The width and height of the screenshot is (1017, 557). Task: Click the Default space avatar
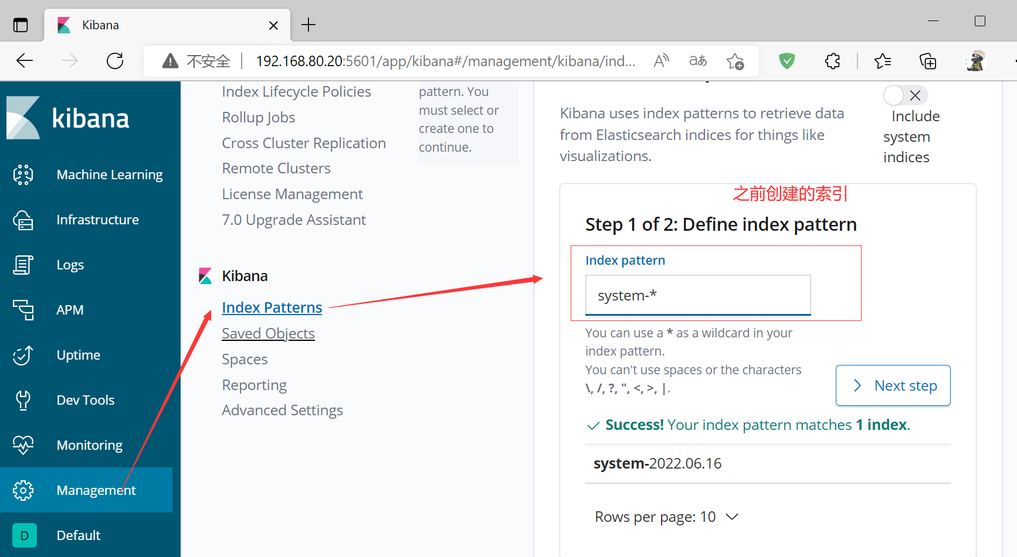25,535
